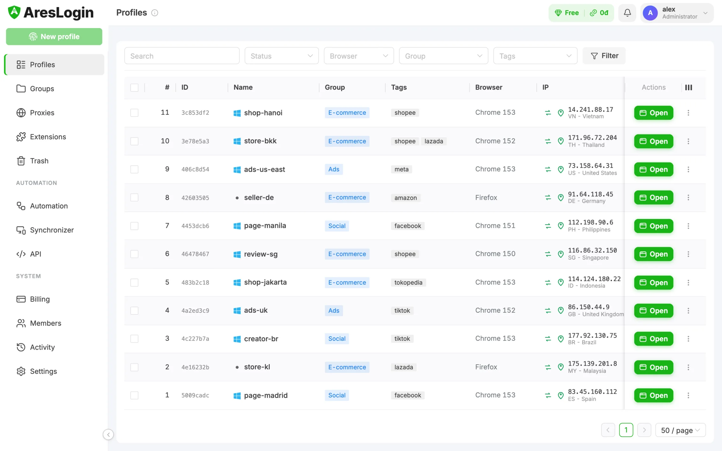Check the store-bkk row checkbox
Viewport: 722px width, 451px height.
(134, 141)
